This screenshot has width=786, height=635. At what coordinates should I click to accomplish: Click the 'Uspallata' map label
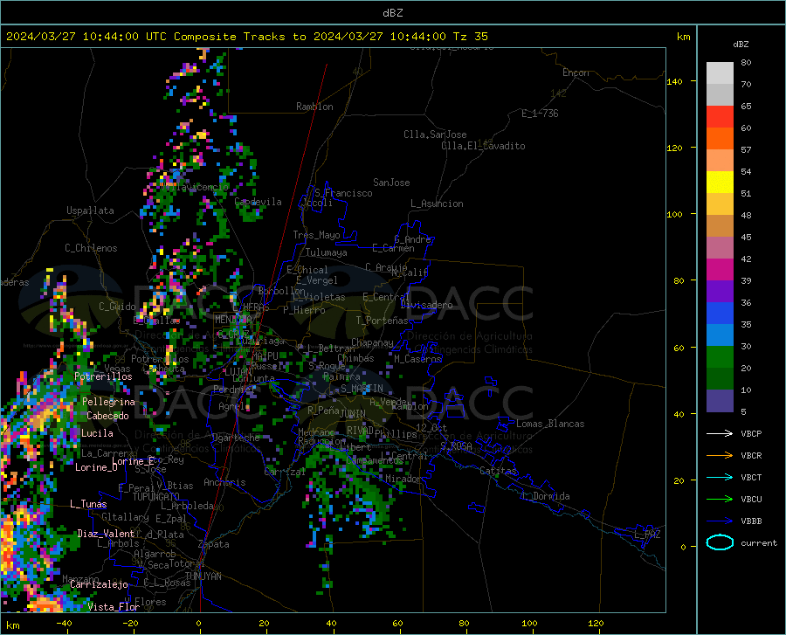(x=90, y=211)
